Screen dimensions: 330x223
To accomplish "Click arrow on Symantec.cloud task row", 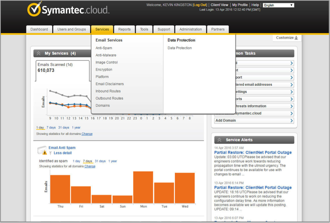I will point(291,114).
